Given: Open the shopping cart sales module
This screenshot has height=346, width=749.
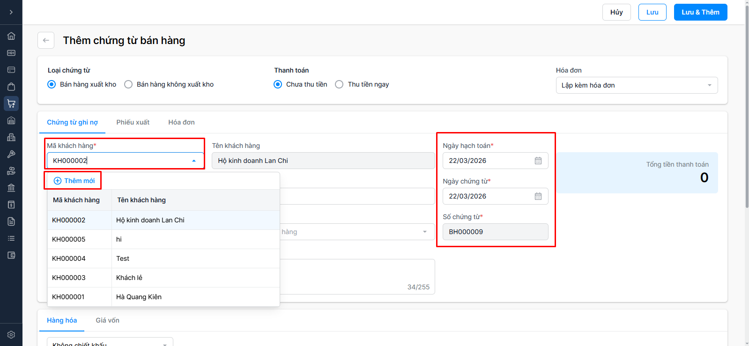Looking at the screenshot, I should [x=11, y=103].
